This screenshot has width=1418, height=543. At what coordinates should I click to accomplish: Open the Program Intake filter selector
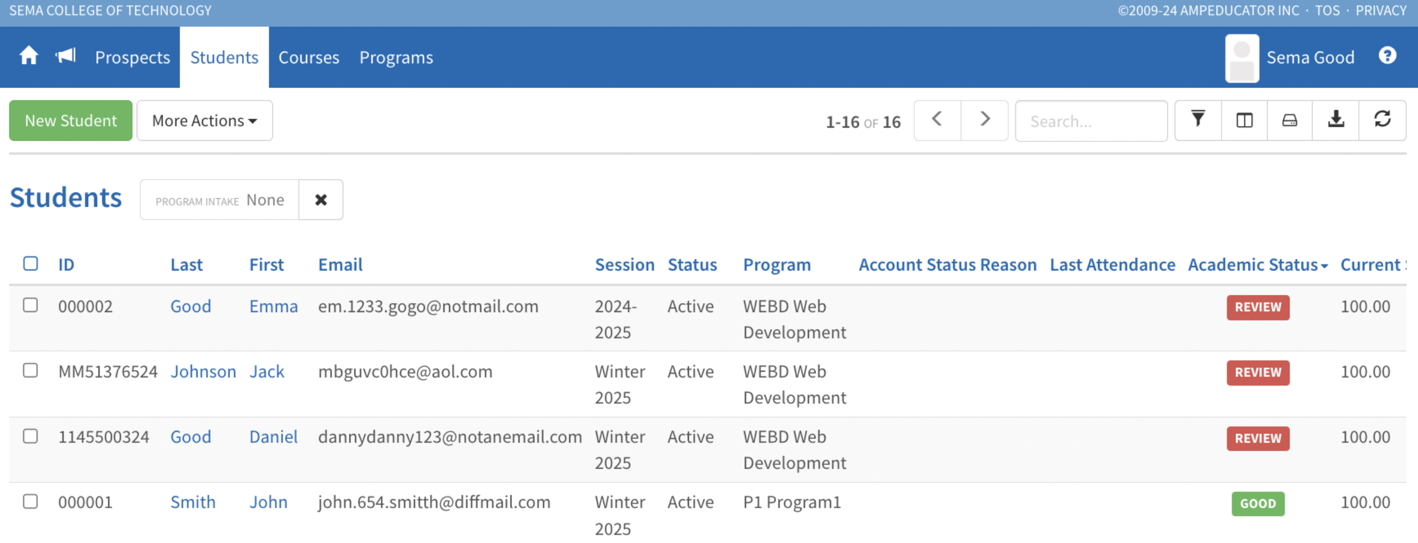[219, 200]
